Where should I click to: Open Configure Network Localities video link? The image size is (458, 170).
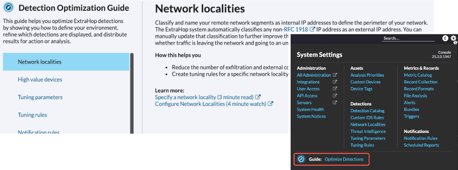211,104
